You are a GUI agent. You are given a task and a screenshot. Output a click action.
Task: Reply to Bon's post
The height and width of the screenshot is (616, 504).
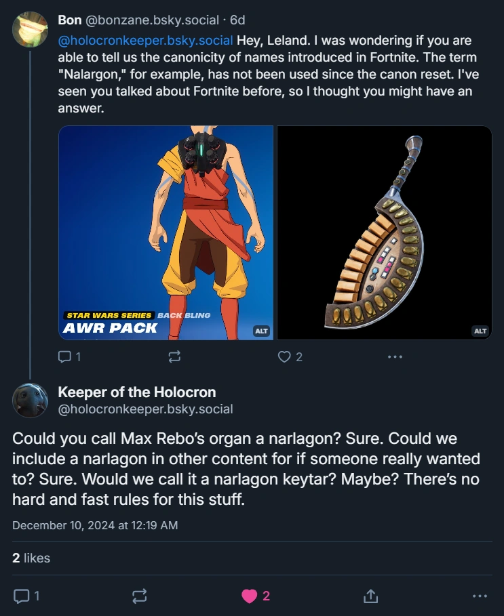point(66,356)
